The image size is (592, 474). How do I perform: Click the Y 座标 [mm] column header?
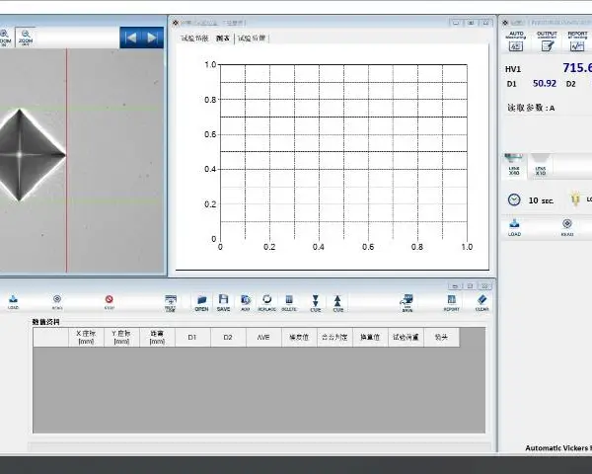click(121, 337)
